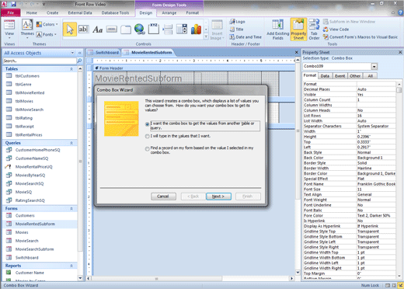Image resolution: width=404 pixels, height=289 pixels.
Task: Click the navigation pane Search box
Action: click(40, 61)
